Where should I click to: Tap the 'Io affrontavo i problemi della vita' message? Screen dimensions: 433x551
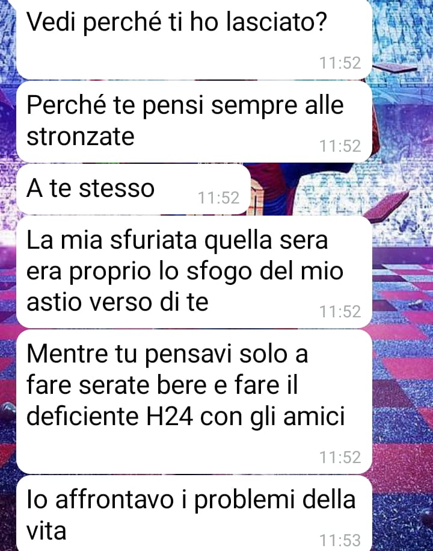pos(194,513)
